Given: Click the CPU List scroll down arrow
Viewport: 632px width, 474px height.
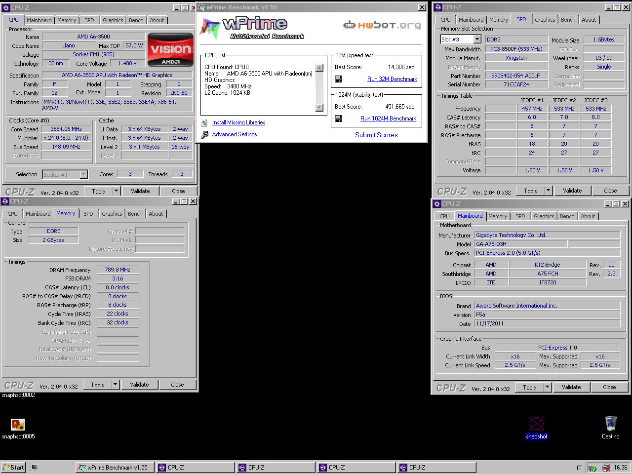Looking at the screenshot, I should pyautogui.click(x=319, y=108).
